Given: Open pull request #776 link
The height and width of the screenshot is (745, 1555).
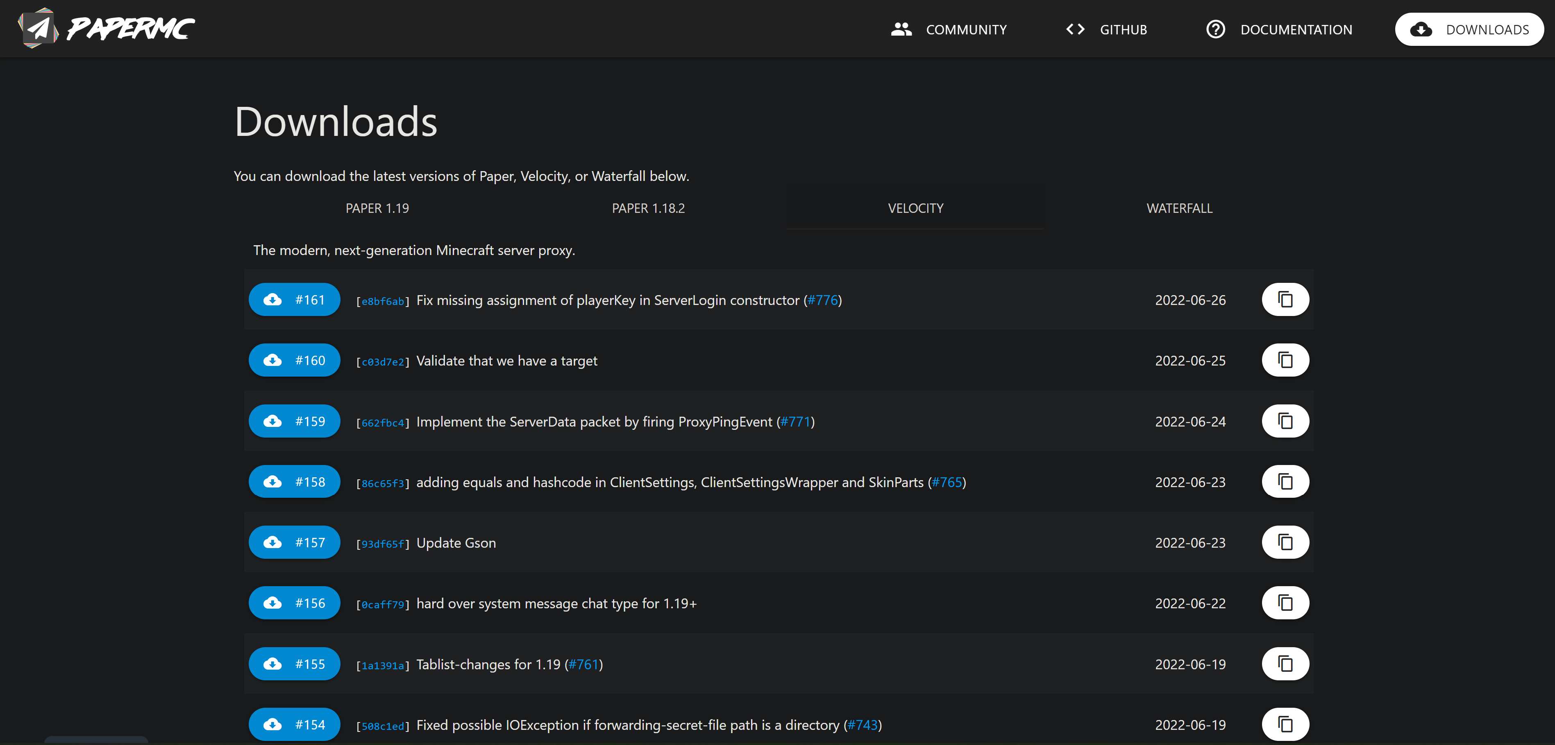Looking at the screenshot, I should 823,300.
